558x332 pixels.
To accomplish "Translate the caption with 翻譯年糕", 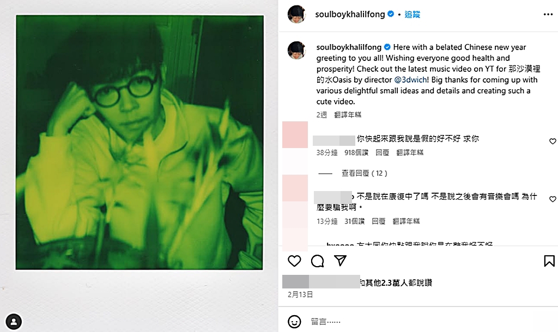I will pos(348,115).
